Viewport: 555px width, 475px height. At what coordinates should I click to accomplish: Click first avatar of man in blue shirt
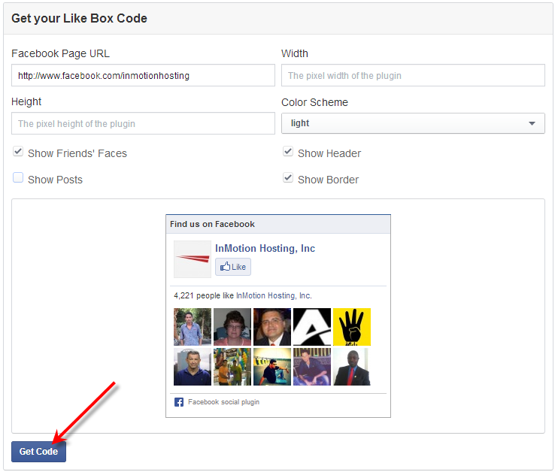point(193,327)
